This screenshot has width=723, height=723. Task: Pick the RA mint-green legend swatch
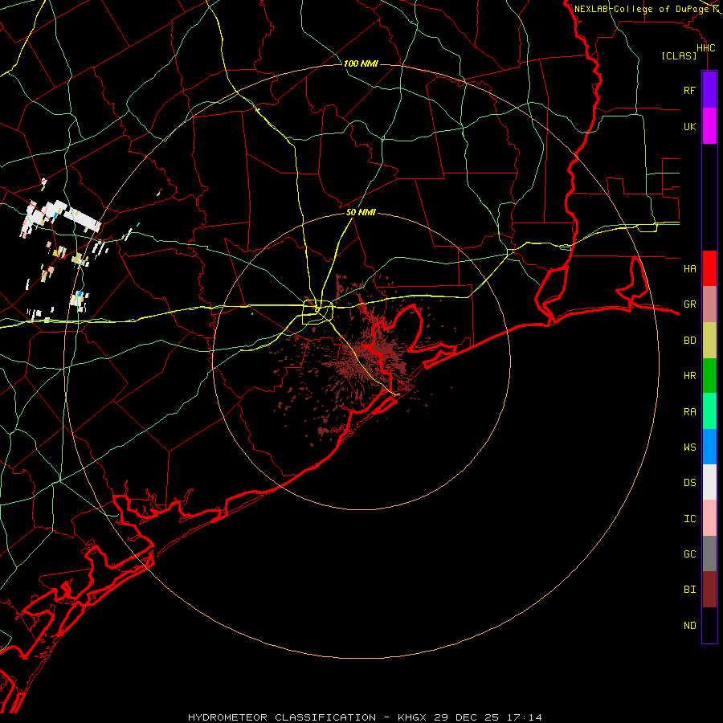pos(709,411)
